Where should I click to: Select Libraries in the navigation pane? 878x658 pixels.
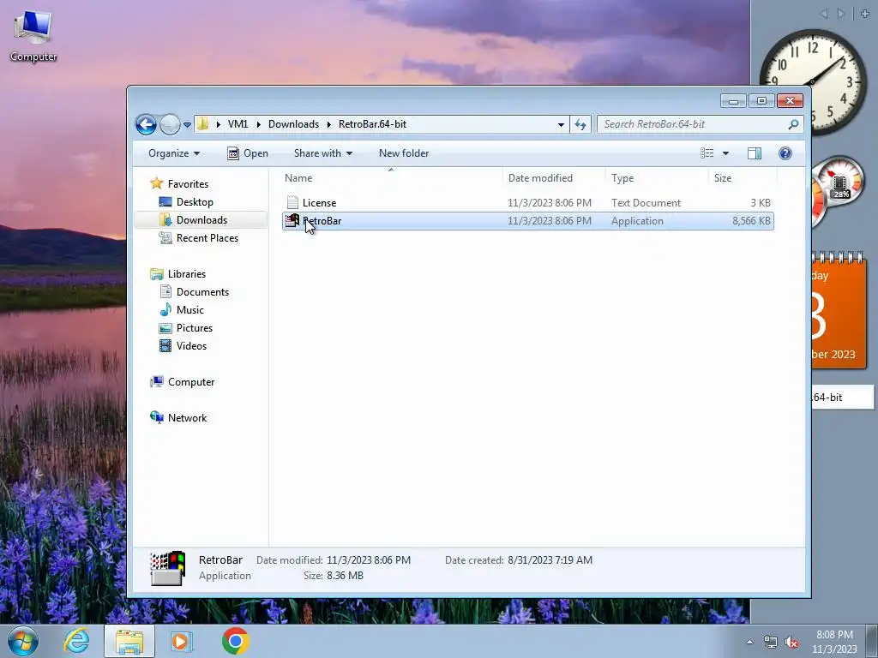[x=187, y=273]
